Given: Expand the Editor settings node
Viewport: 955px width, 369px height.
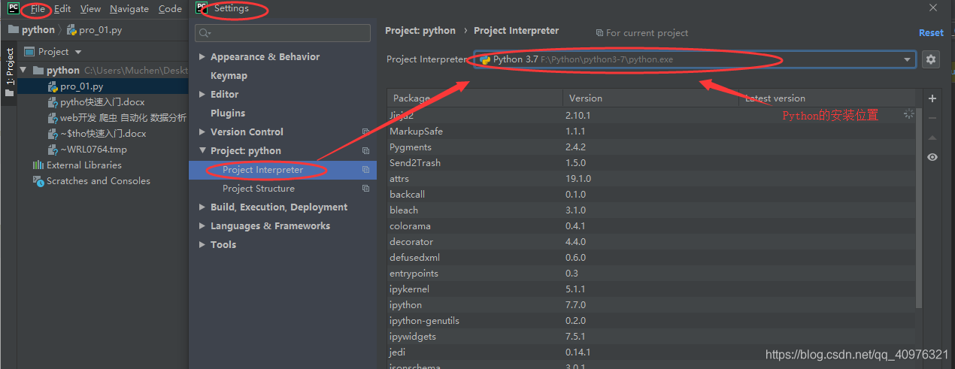Looking at the screenshot, I should click(x=202, y=95).
